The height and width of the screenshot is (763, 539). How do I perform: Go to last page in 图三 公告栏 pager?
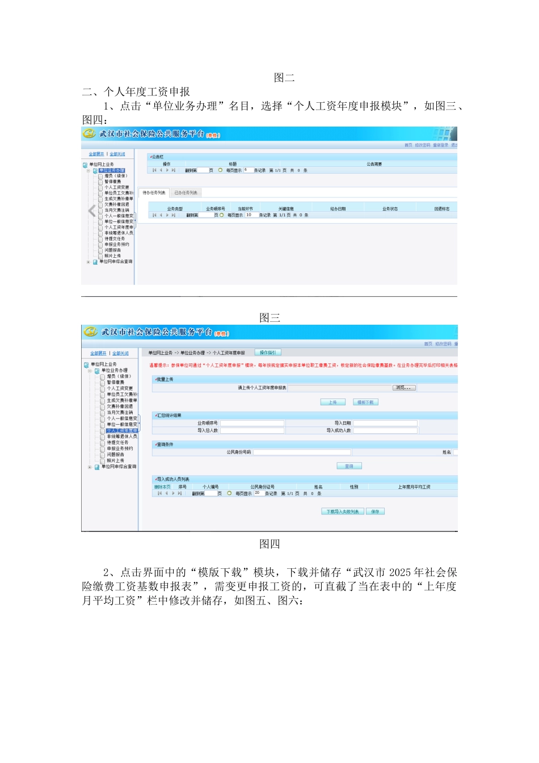174,170
